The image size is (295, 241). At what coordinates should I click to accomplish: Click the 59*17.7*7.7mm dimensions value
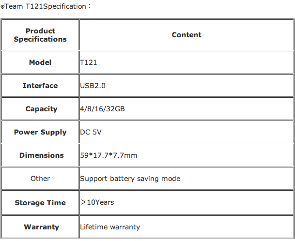[x=109, y=155]
